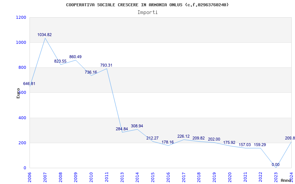Click the x-axis year 2022
The image size is (295, 184).
coord(261,177)
